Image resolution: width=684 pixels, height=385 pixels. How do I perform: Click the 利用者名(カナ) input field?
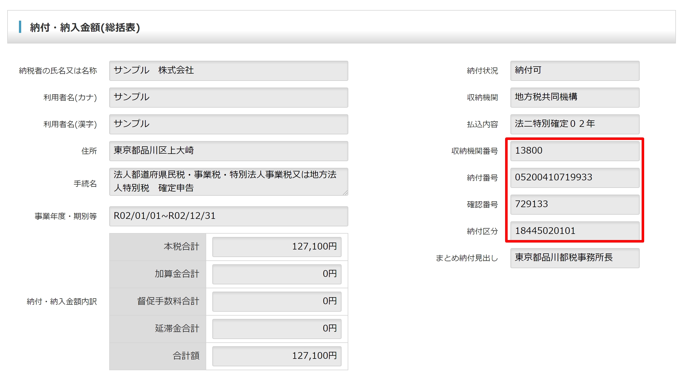coord(228,98)
